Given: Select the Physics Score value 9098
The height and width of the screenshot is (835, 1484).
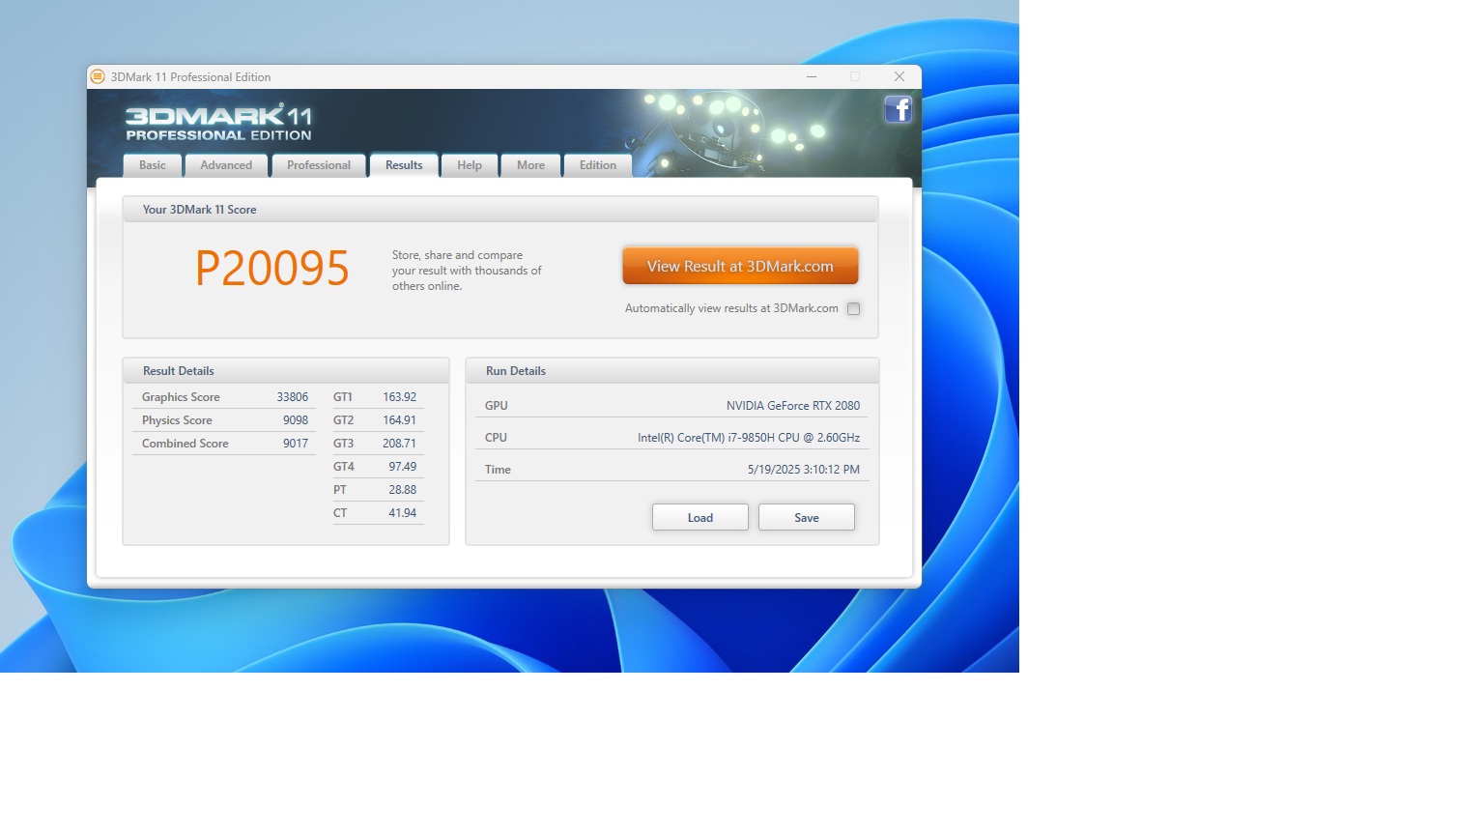Looking at the screenshot, I should pos(296,420).
